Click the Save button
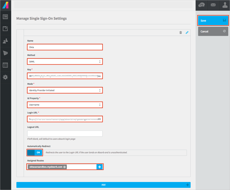The image size is (230, 190). click(213, 21)
